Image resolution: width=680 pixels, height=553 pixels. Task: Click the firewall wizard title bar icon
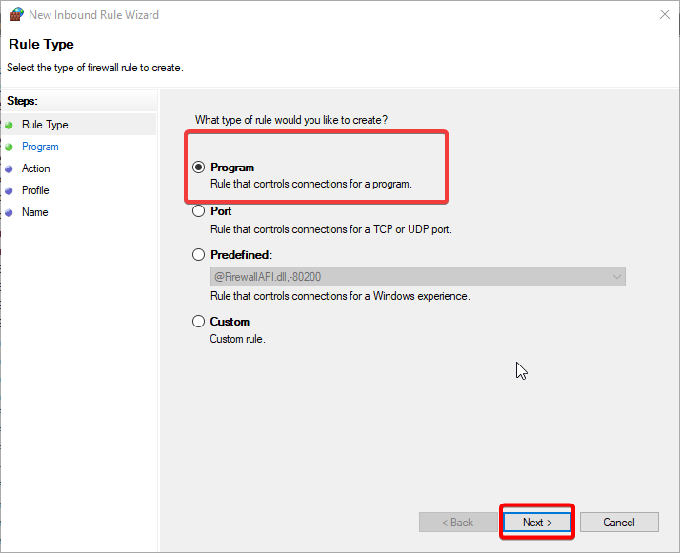coord(16,14)
